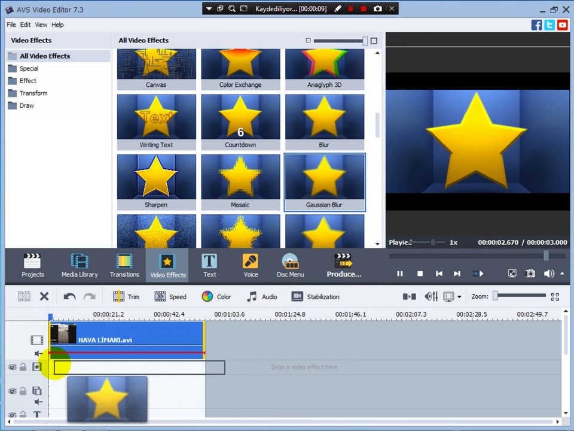Click the split clip icon in the timeline toolbar

tap(24, 296)
